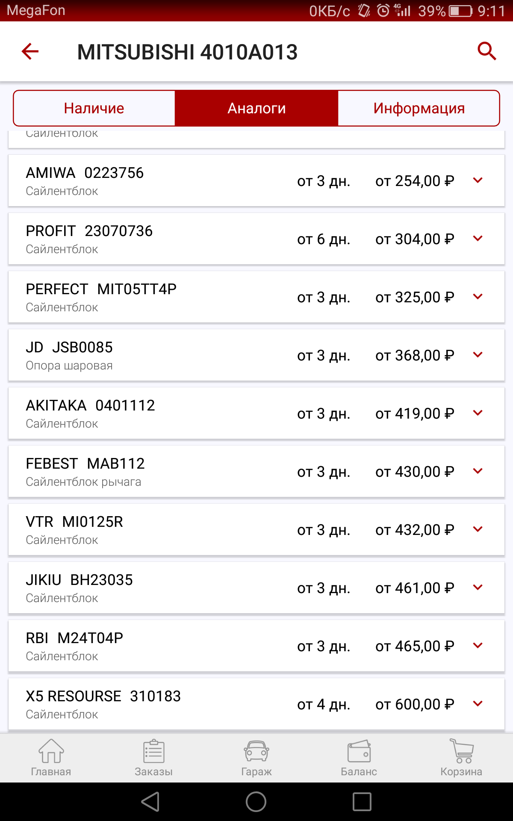The height and width of the screenshot is (821, 513).
Task: Expand the FEBEST MAB112 row chevron
Action: pyautogui.click(x=478, y=471)
